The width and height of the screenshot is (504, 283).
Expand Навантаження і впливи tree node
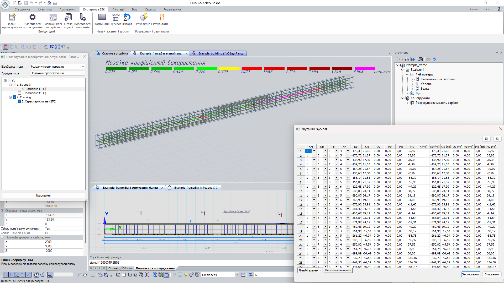[412, 79]
